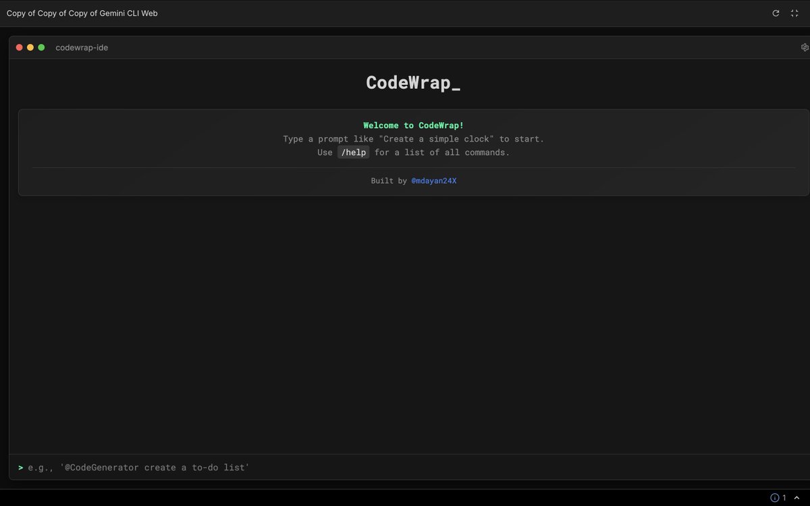The width and height of the screenshot is (810, 506).
Task: Click the reload icon in the top bar
Action: [776, 13]
